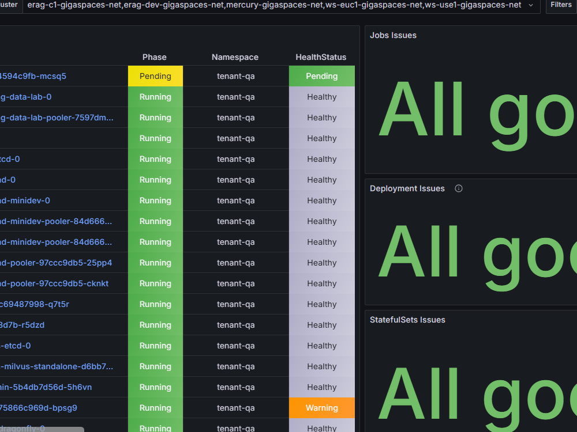Sort table by Phase column header
This screenshot has width=577, height=432.
click(x=155, y=57)
